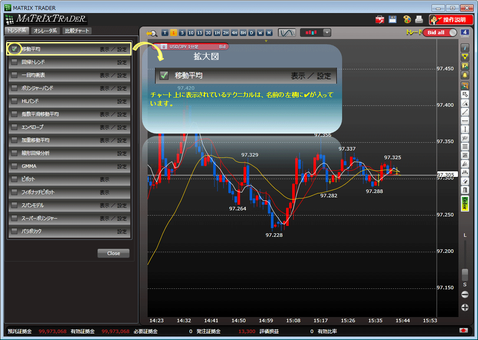Click the floppy disk save icon
478x340 pixels.
click(x=392, y=20)
